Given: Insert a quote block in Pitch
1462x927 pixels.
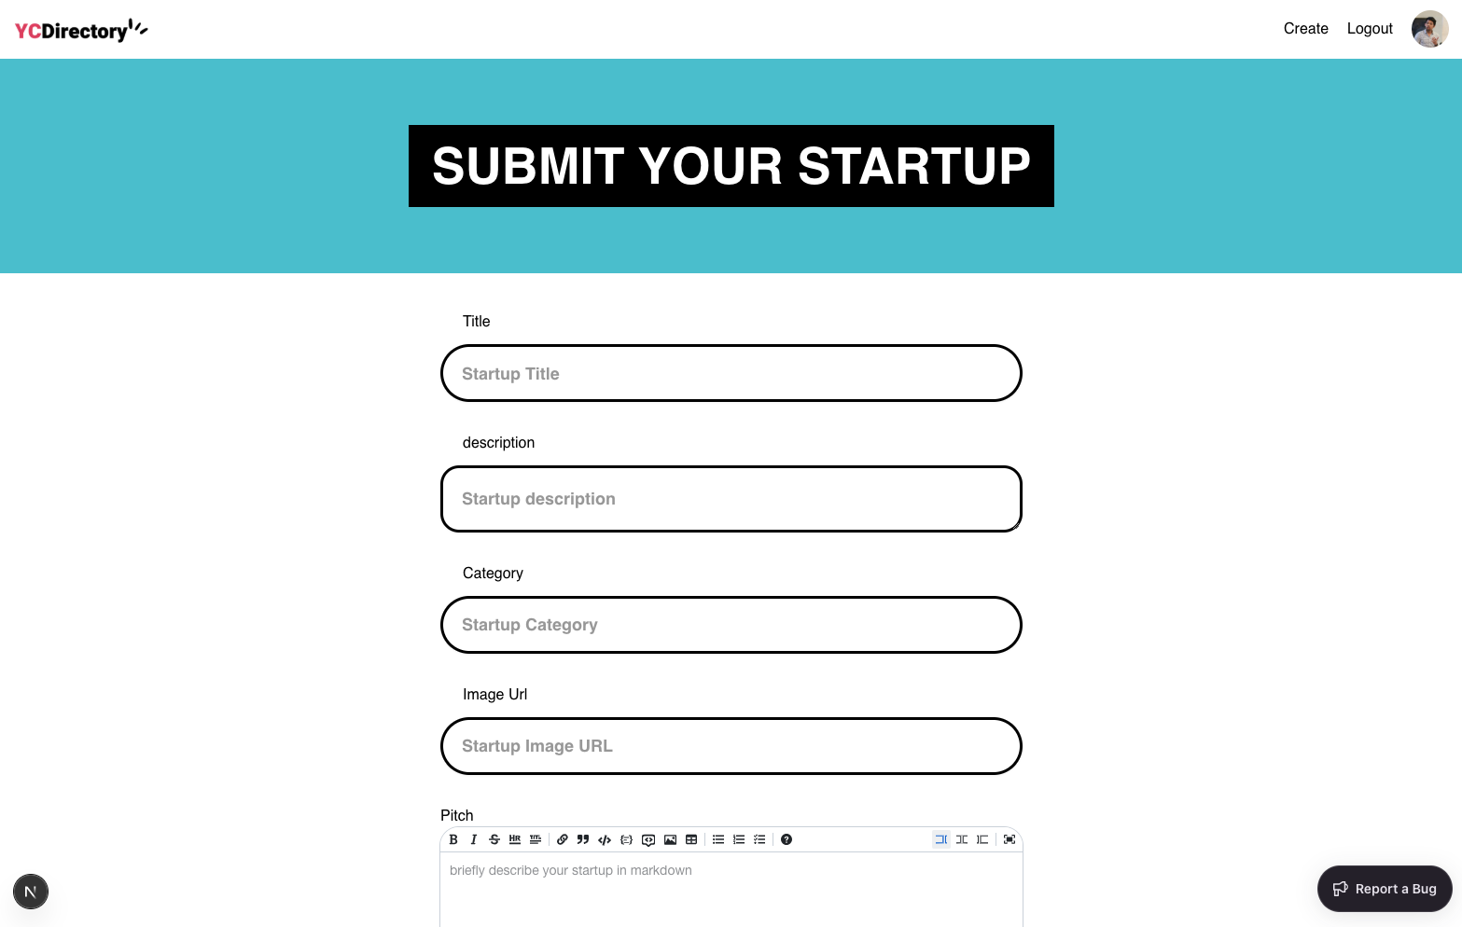Looking at the screenshot, I should pyautogui.click(x=583, y=839).
